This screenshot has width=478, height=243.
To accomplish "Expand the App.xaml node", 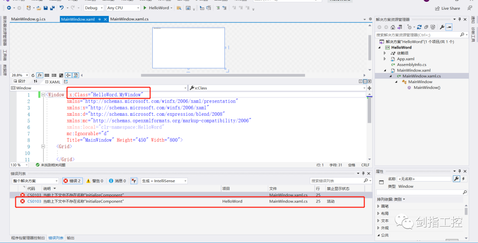I will click(x=385, y=59).
